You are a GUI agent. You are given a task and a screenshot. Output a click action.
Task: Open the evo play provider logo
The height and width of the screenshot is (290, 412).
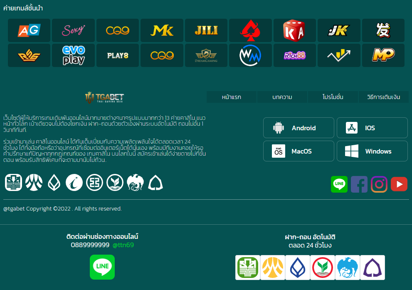pos(73,55)
